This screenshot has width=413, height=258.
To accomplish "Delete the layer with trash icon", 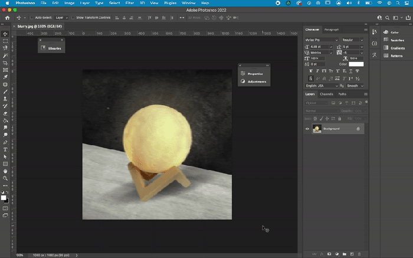I will tap(359, 254).
